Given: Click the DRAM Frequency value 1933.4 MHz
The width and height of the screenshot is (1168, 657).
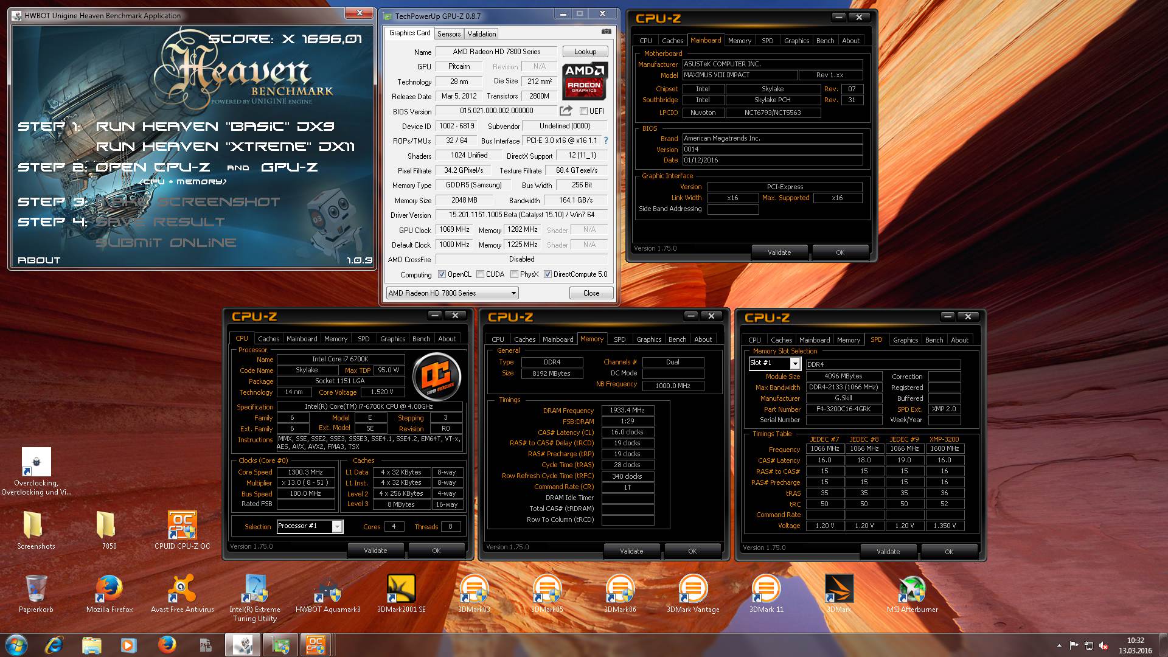Looking at the screenshot, I should click(627, 411).
